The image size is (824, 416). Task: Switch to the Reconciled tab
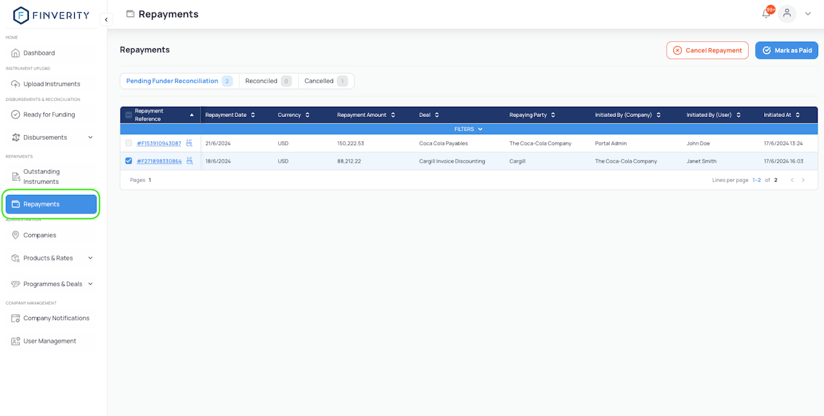pos(268,81)
